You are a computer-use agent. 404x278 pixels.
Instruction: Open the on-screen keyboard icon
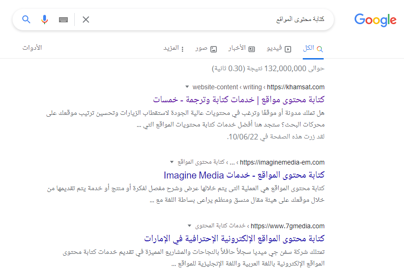(63, 20)
